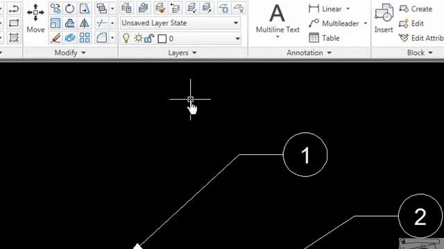Click the Multiline Text A icon
This screenshot has width=444, height=249.
point(277,13)
